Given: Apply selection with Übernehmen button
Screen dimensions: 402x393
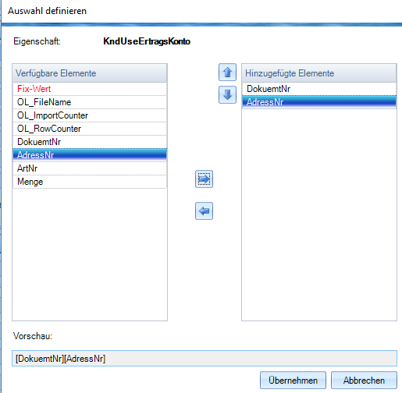Looking at the screenshot, I should pyautogui.click(x=293, y=381).
